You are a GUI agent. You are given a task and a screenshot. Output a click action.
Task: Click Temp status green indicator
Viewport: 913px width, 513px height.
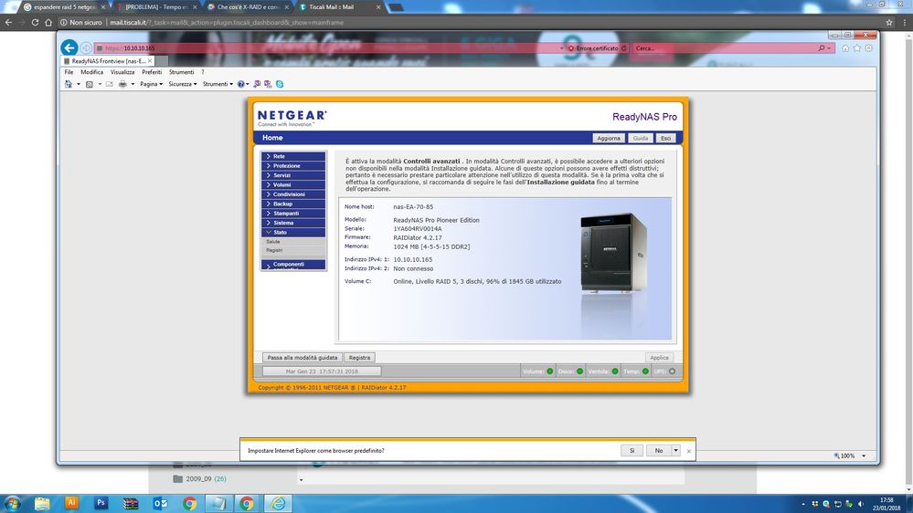645,372
